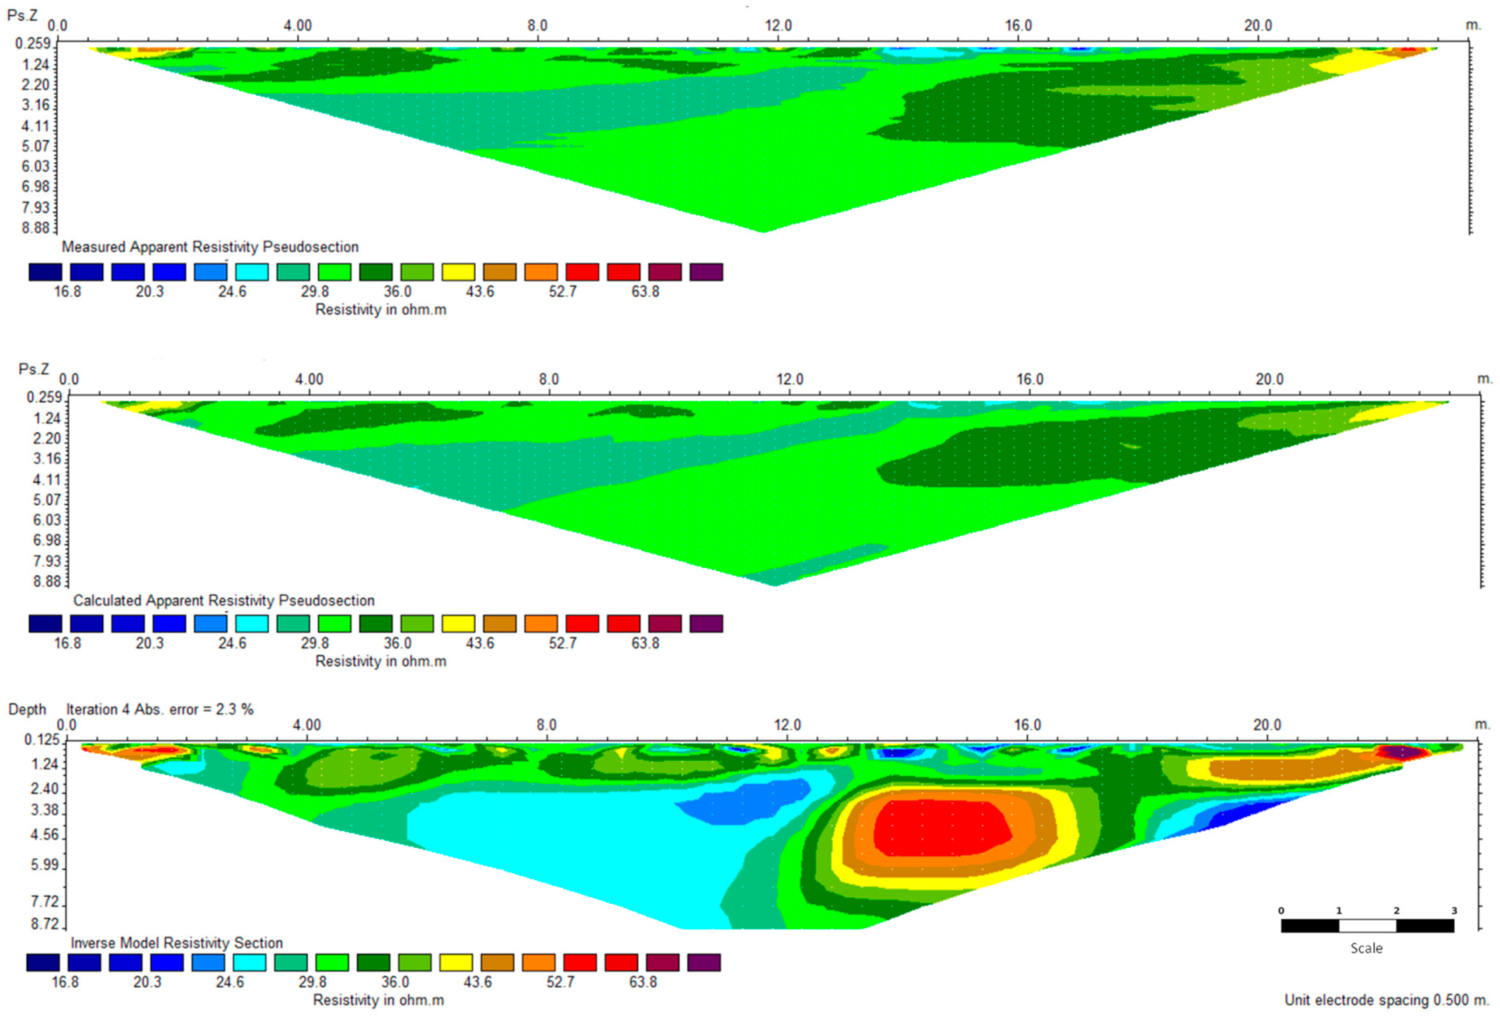Select the darkest blue swatch in the measured legend
The image size is (1500, 1017).
(45, 272)
